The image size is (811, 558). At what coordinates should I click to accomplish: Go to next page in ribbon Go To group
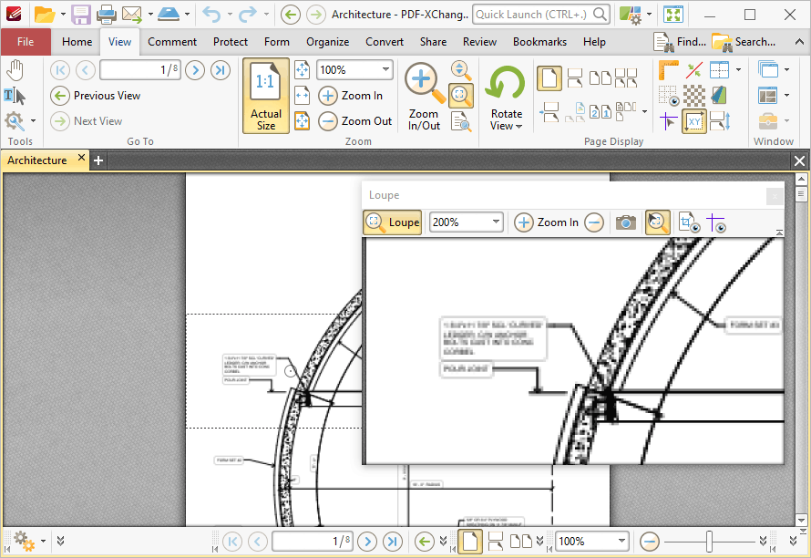tap(195, 70)
